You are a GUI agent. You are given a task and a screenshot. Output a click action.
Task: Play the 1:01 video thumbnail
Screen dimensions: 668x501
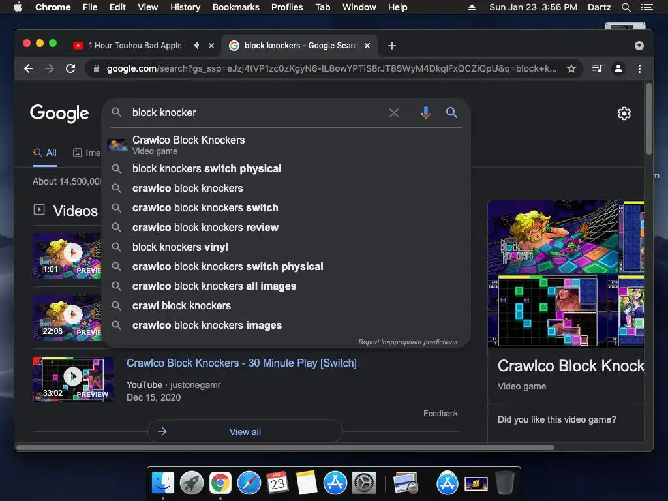[67, 256]
